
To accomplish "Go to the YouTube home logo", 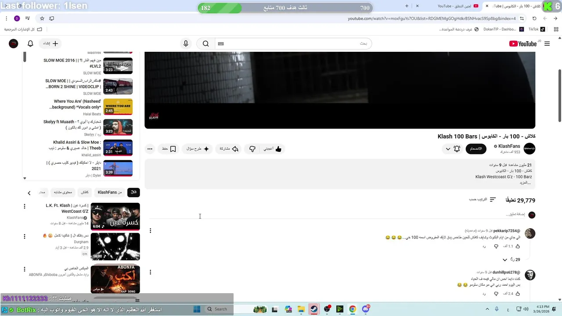I will pyautogui.click(x=523, y=43).
